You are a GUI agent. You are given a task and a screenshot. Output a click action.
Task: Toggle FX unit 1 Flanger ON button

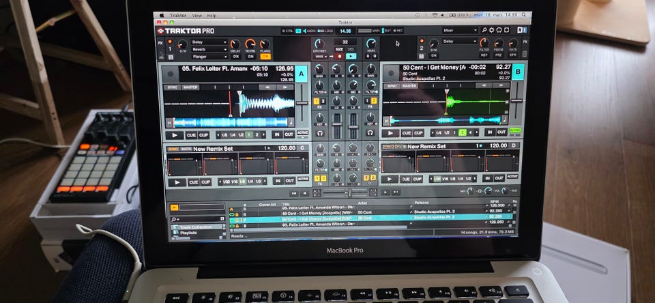click(x=265, y=57)
